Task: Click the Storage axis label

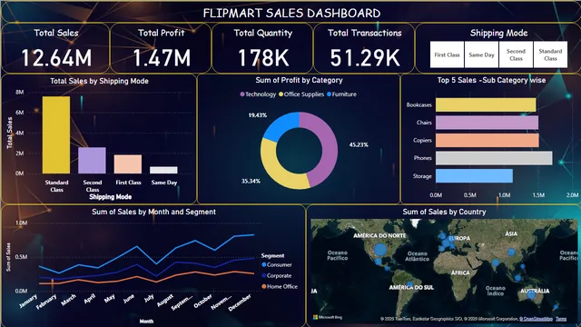Action: tap(422, 176)
